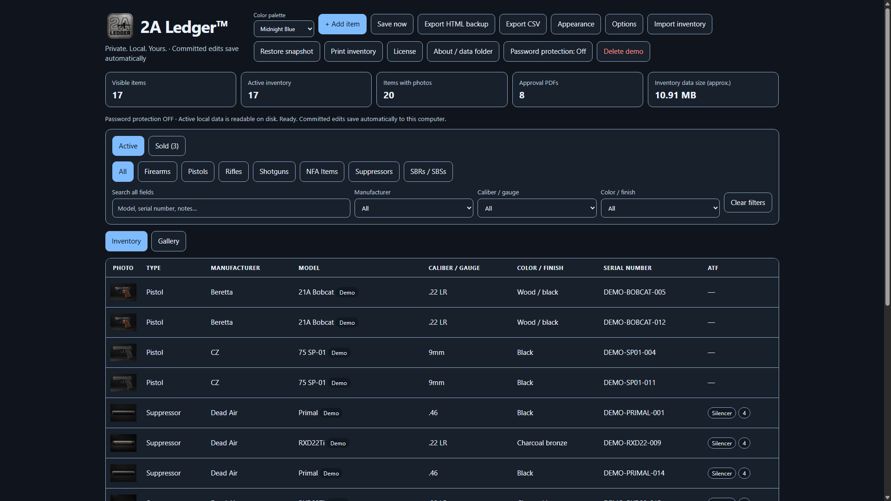Switch to the Gallery view tab
891x501 pixels.
coord(168,241)
